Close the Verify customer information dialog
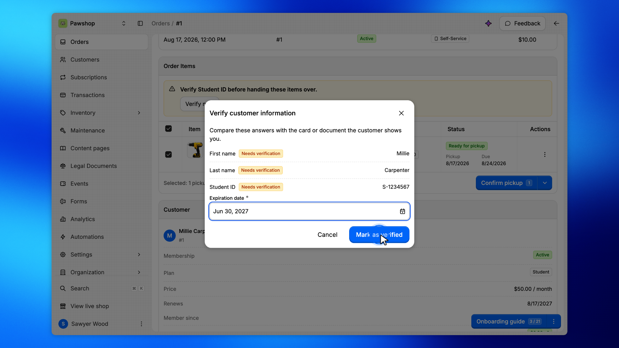Viewport: 619px width, 348px height. [x=401, y=113]
